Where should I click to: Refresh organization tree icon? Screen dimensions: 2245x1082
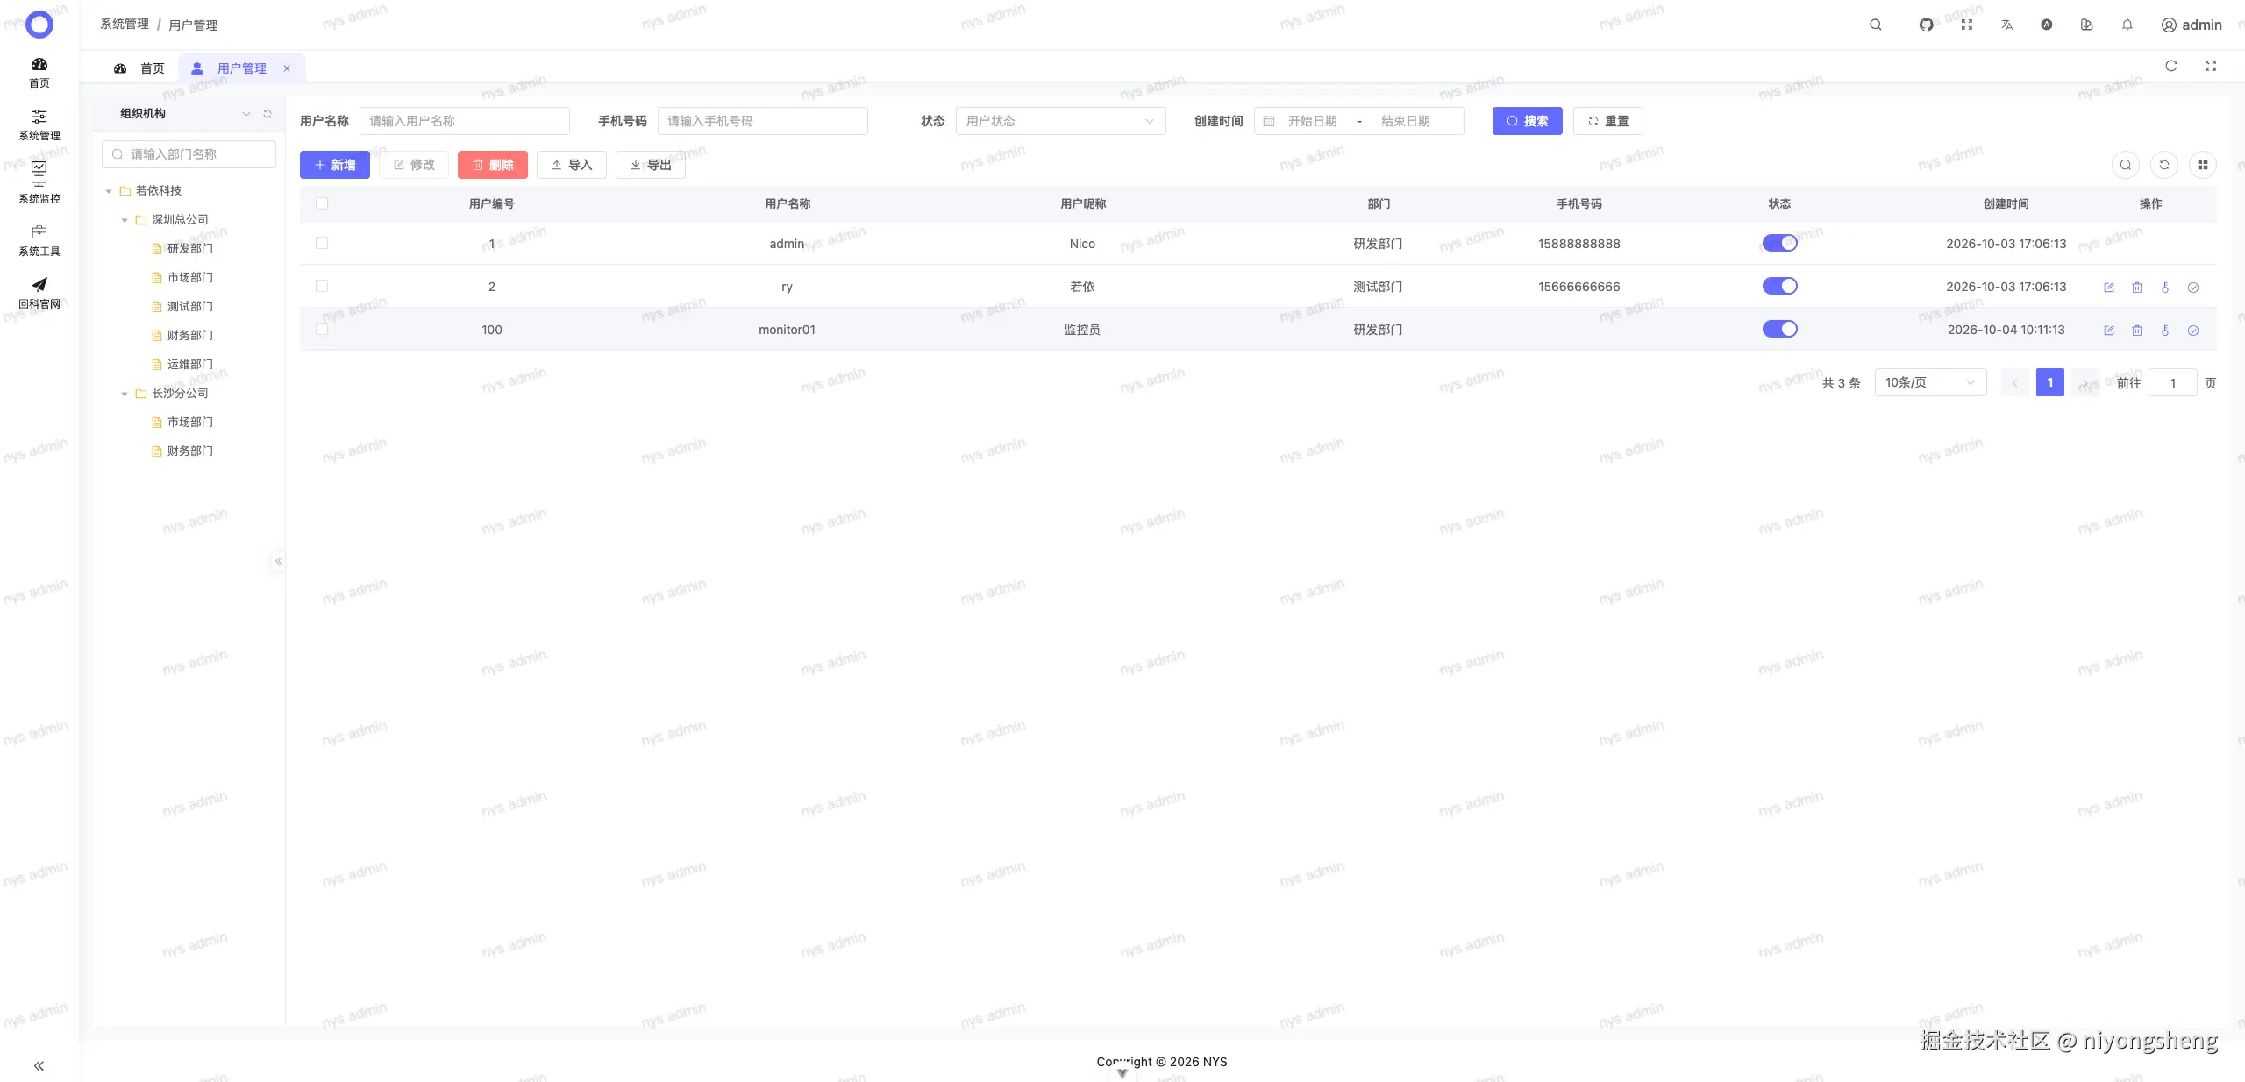coord(267,114)
